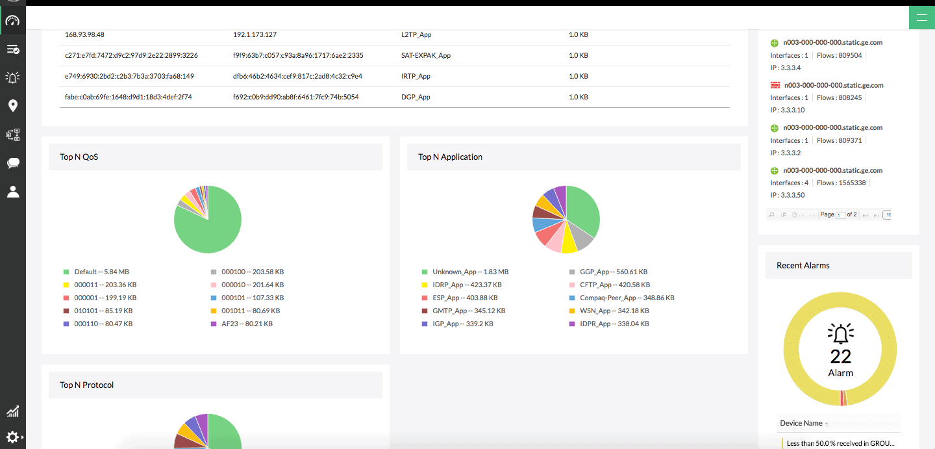
Task: Click the red status grid icon beside second device
Action: click(x=774, y=84)
